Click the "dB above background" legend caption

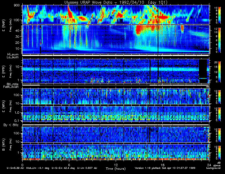click(x=213, y=166)
